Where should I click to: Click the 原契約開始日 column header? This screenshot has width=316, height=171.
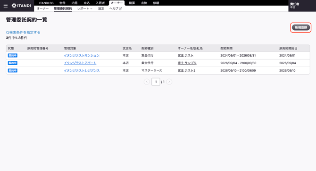tap(288, 48)
